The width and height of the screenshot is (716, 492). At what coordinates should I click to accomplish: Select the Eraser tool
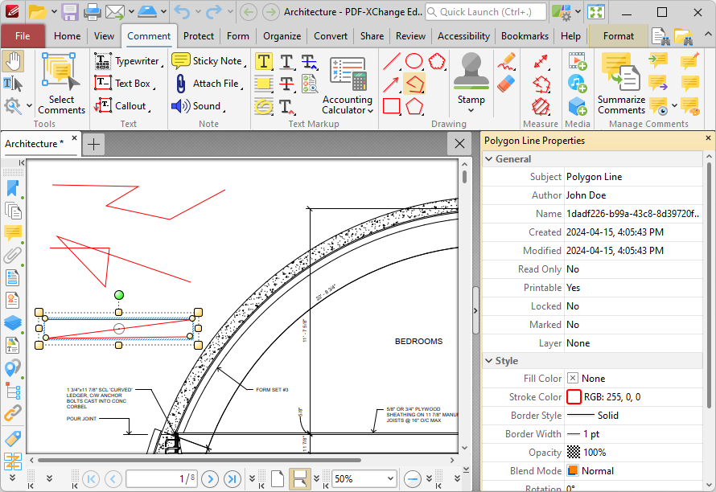(506, 84)
